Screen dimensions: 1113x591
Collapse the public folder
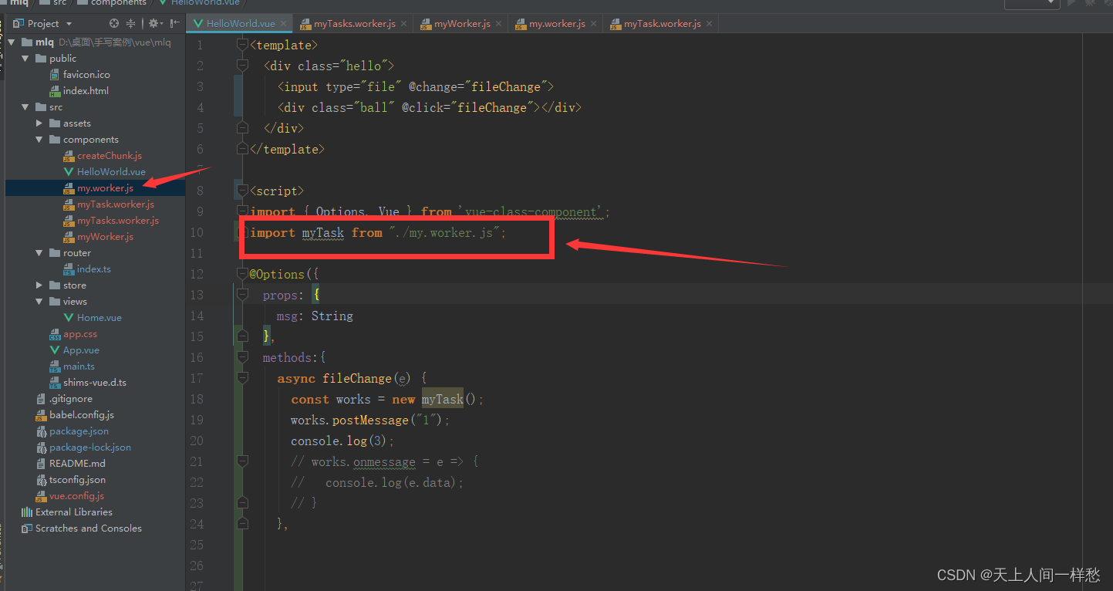(x=25, y=59)
